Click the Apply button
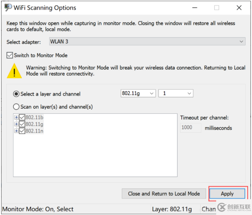 pos(227,193)
